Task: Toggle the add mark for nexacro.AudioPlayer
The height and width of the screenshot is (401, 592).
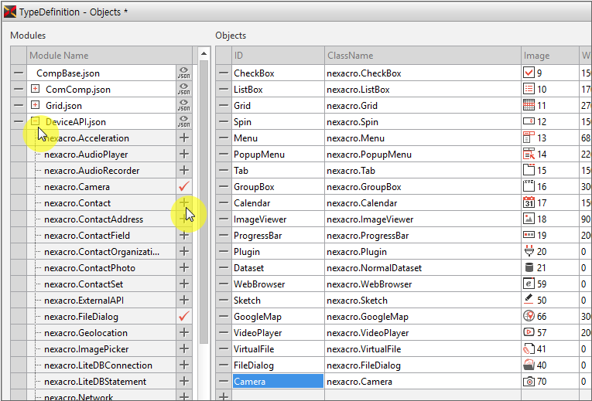Action: click(x=184, y=155)
